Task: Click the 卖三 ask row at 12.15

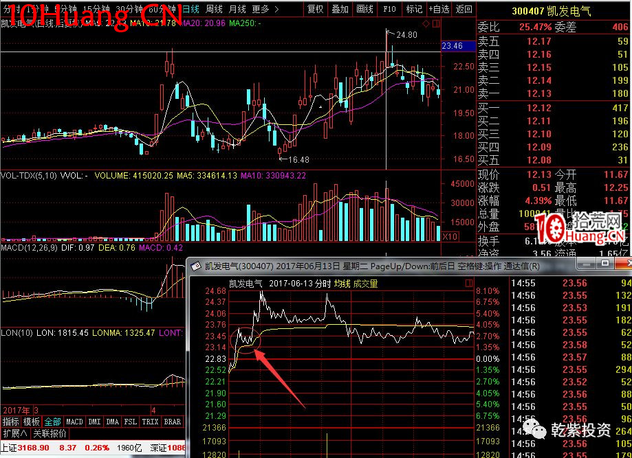Action: (554, 67)
